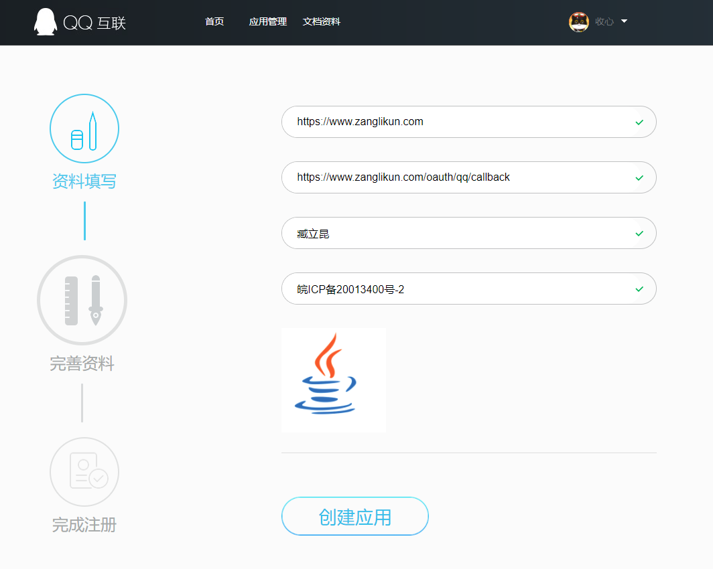713x569 pixels.
Task: Click the QQ 互联 brand text link
Action: (x=94, y=23)
